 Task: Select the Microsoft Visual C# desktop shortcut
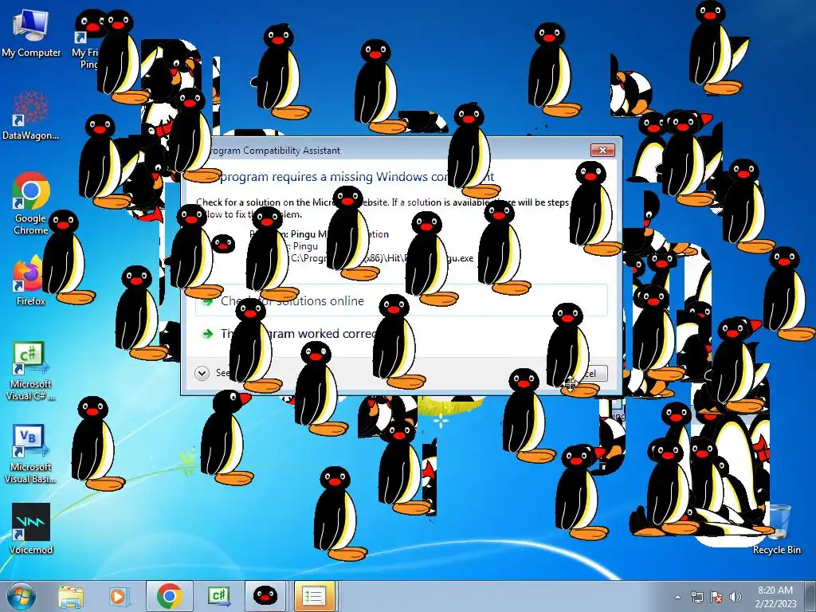pos(31,371)
